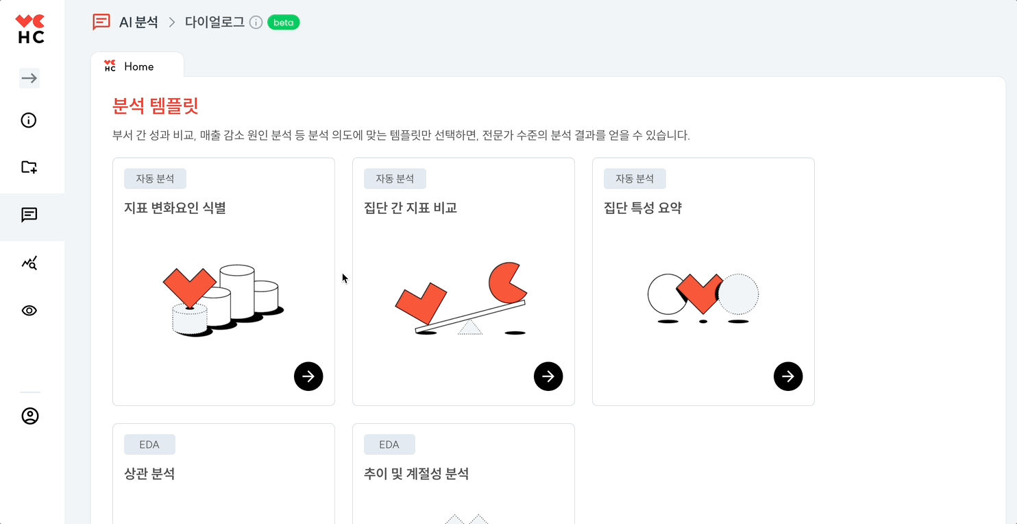Open the chart search sidebar icon
The width and height of the screenshot is (1017, 524).
click(x=29, y=263)
